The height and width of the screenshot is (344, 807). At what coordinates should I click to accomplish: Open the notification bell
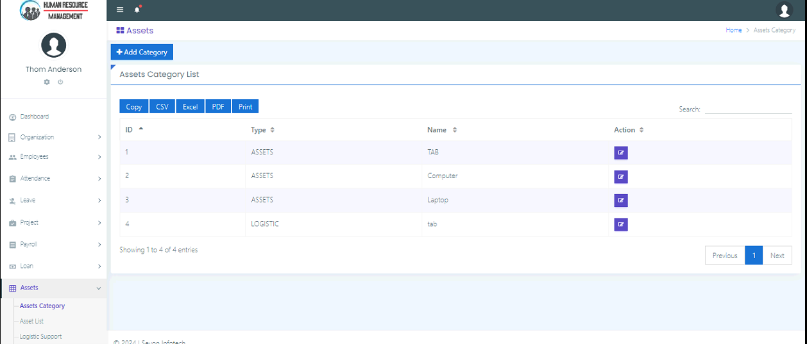tap(137, 10)
